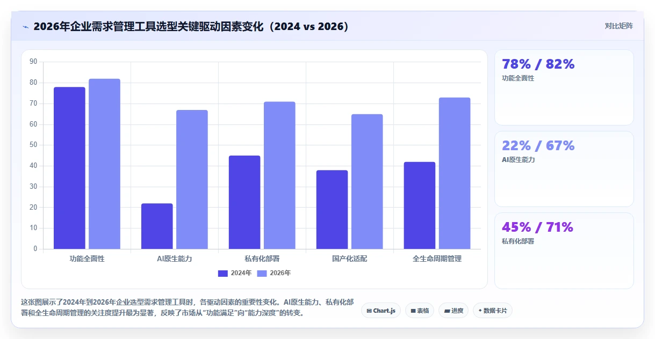
Task: Click the 2024 bar for 功能全面性
Action: (69, 168)
